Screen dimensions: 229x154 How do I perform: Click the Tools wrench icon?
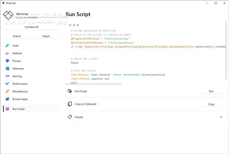coord(7,45)
